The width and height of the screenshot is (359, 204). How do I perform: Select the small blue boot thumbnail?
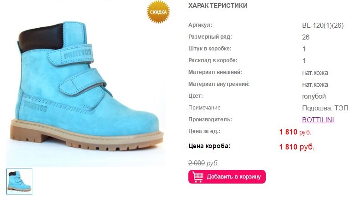coord(20,181)
